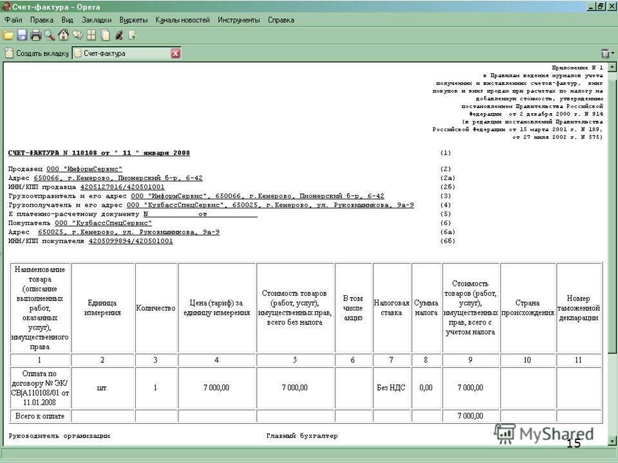The image size is (618, 463).
Task: Click the Всего к оплате cell
Action: pyautogui.click(x=40, y=416)
